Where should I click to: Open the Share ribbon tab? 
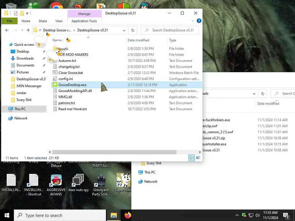point(43,21)
